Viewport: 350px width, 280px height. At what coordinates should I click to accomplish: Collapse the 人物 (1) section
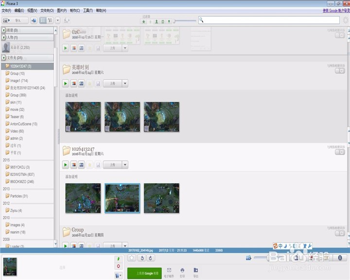pos(4,37)
